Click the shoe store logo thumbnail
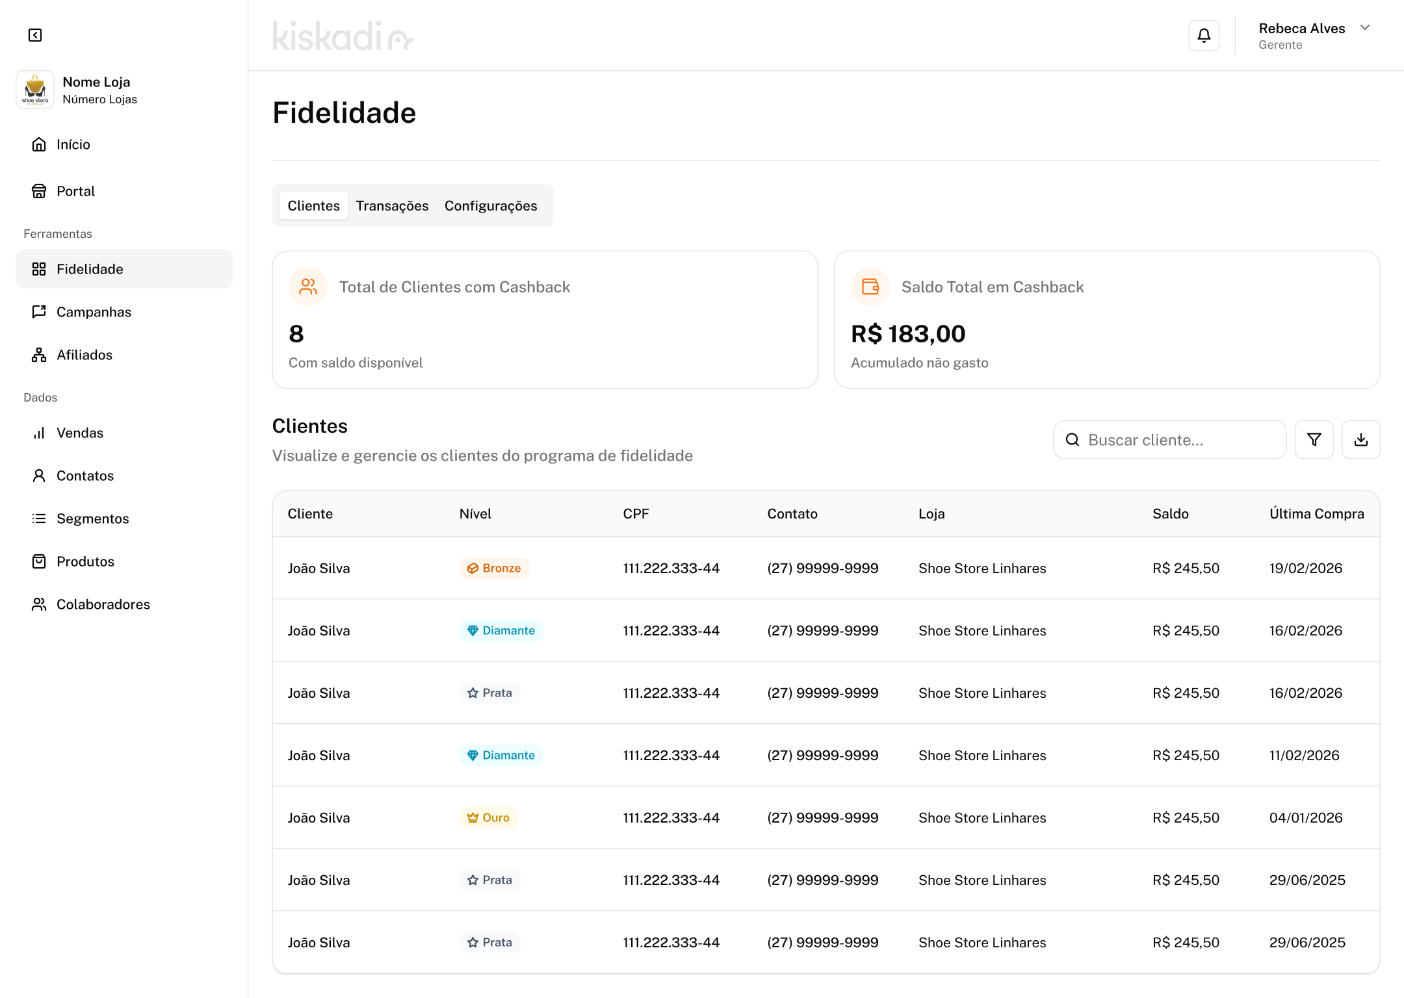 pos(35,90)
